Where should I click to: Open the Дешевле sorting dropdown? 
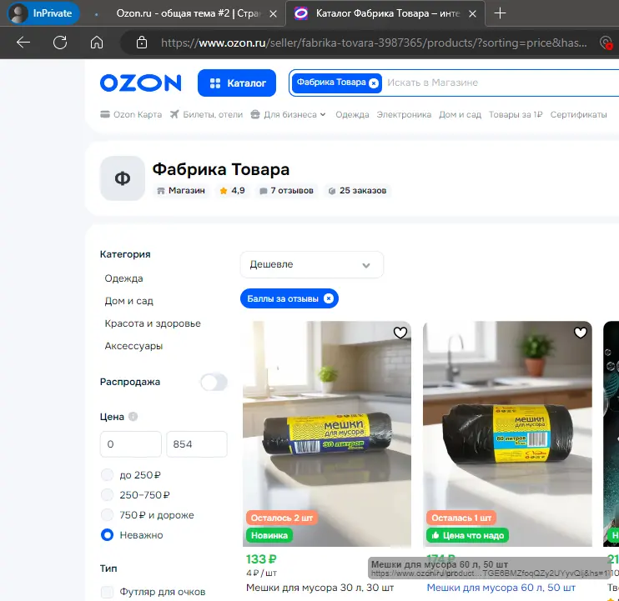click(311, 264)
